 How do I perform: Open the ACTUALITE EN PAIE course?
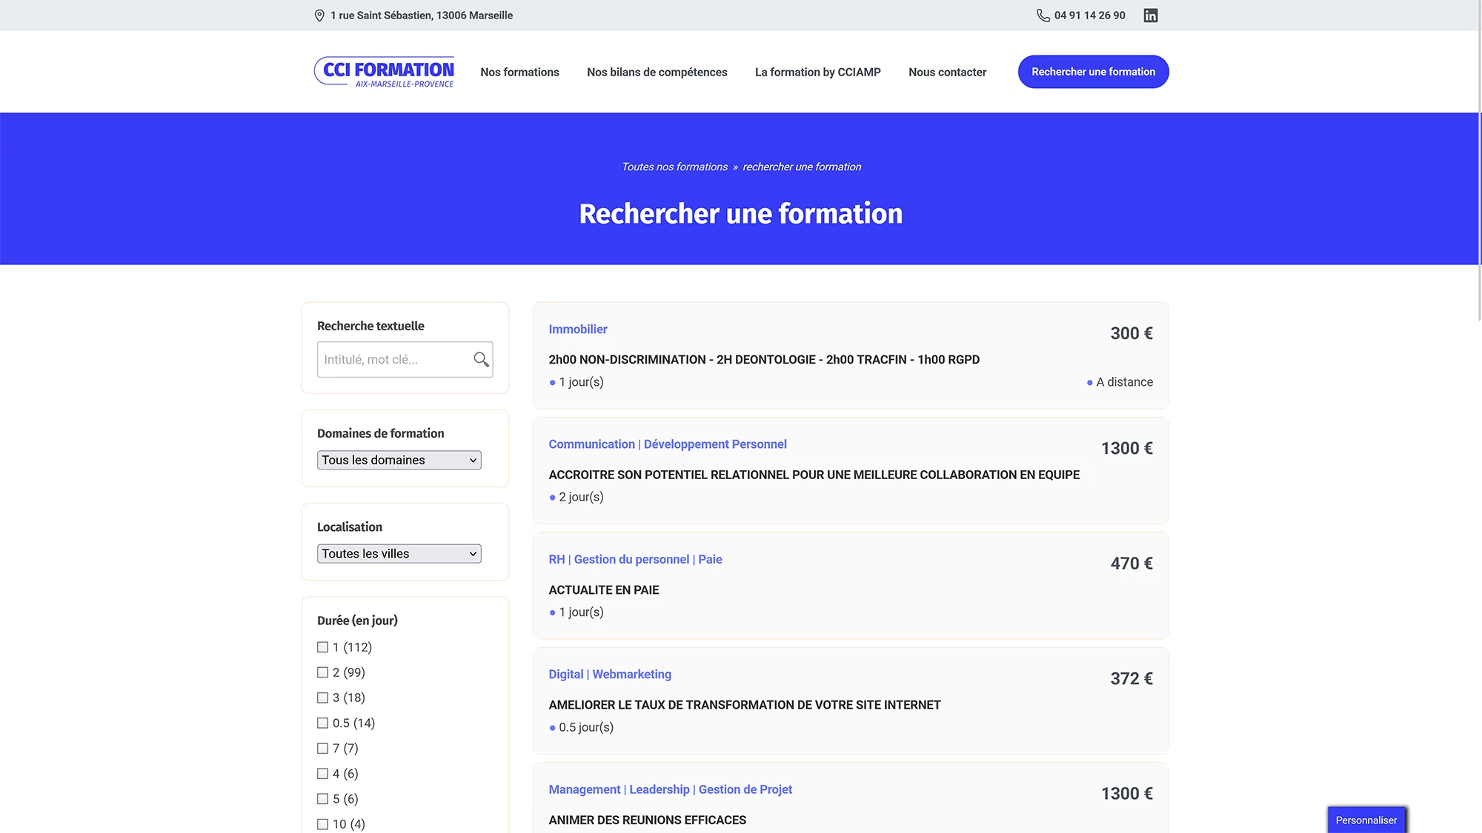coord(603,590)
